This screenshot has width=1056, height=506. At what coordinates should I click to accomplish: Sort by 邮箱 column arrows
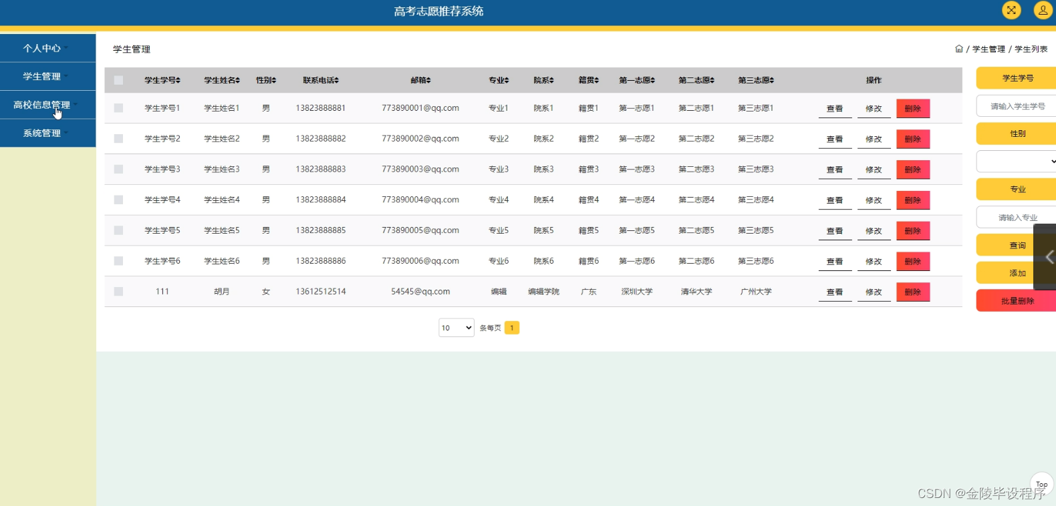pos(428,80)
